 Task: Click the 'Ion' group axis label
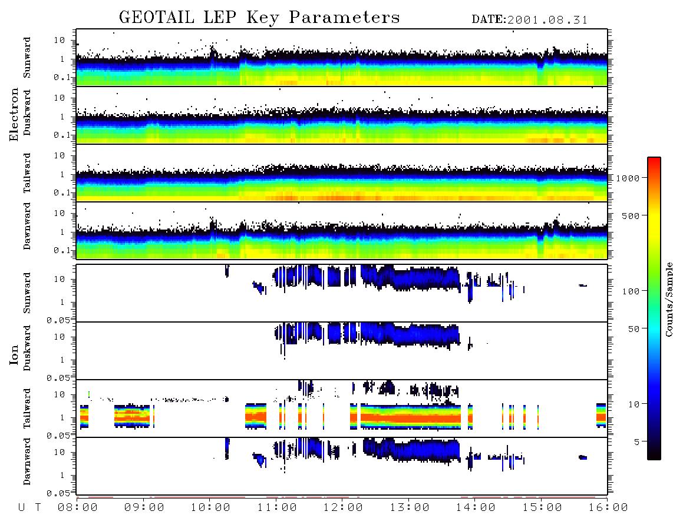14,355
